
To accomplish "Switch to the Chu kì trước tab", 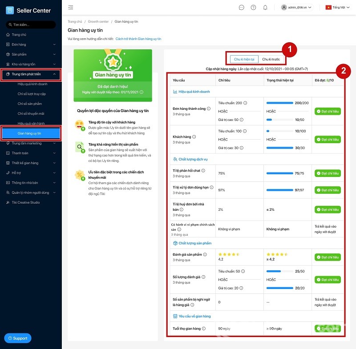I will click(271, 59).
